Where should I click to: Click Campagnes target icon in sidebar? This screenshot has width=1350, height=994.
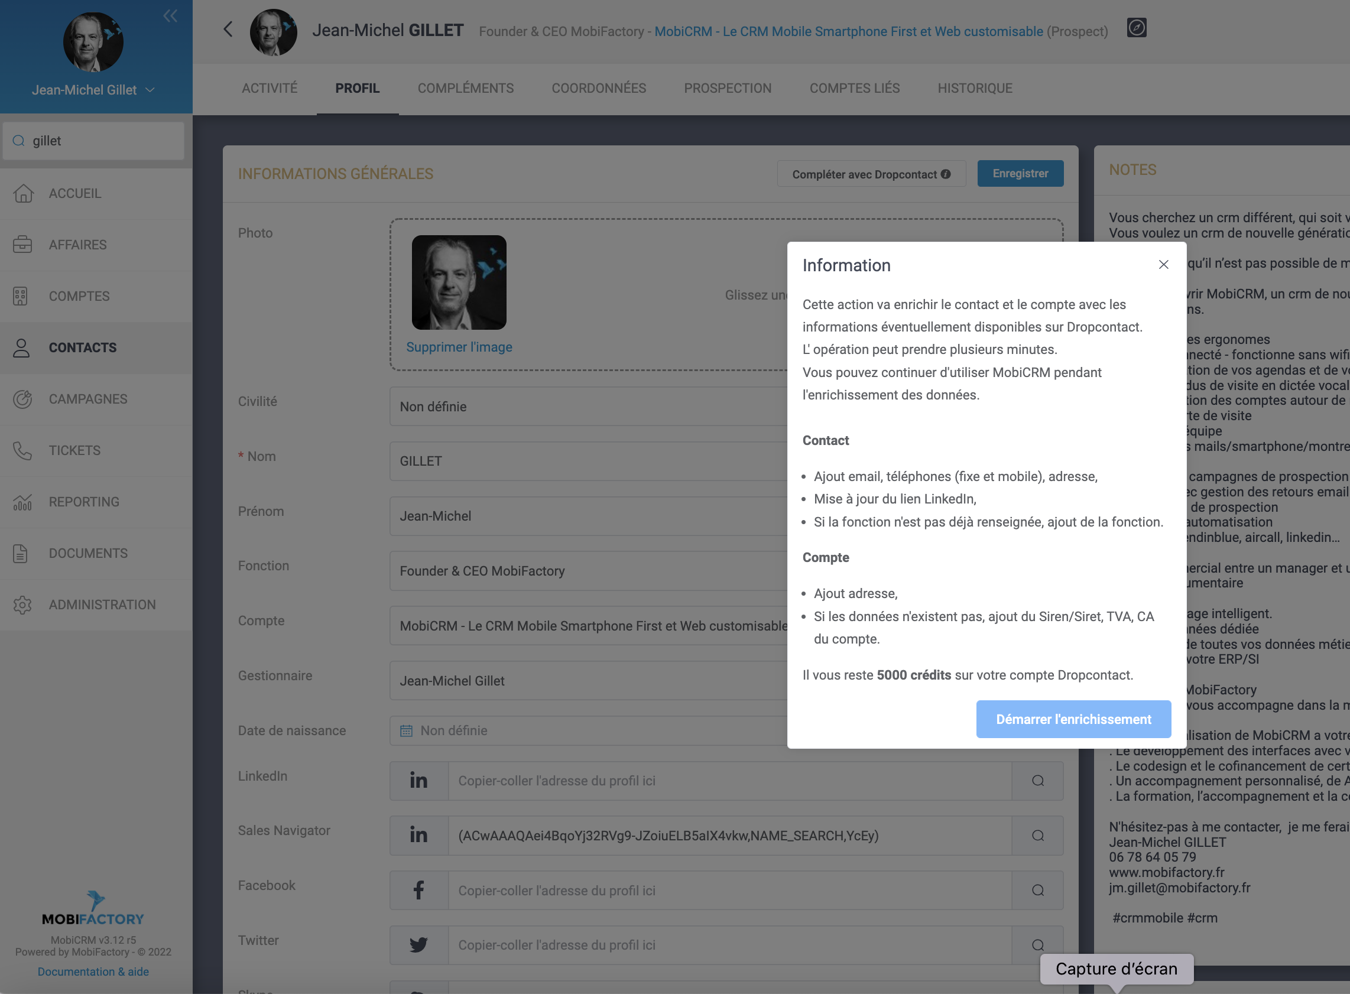tap(23, 399)
